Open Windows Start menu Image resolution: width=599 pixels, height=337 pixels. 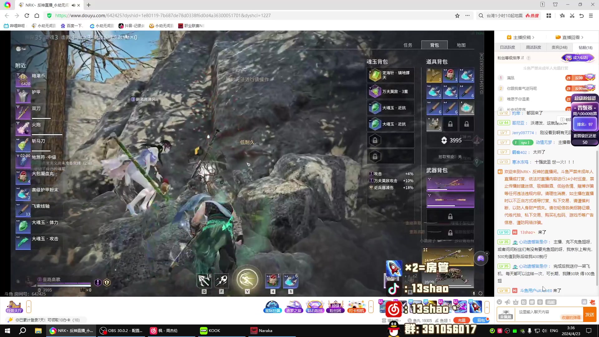[7, 331]
